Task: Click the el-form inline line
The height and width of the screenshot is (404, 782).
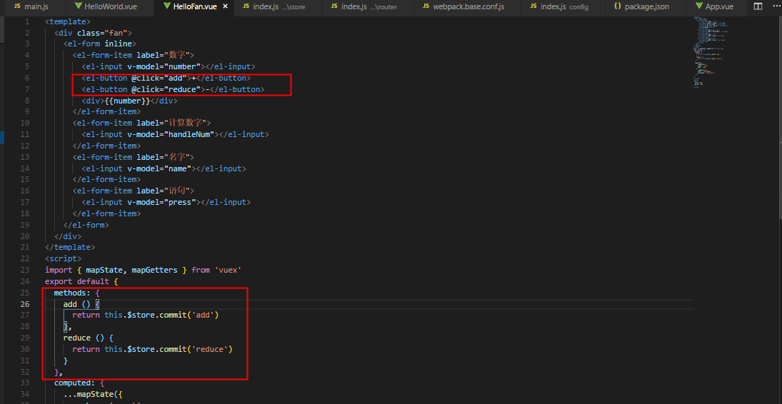Action: 99,44
